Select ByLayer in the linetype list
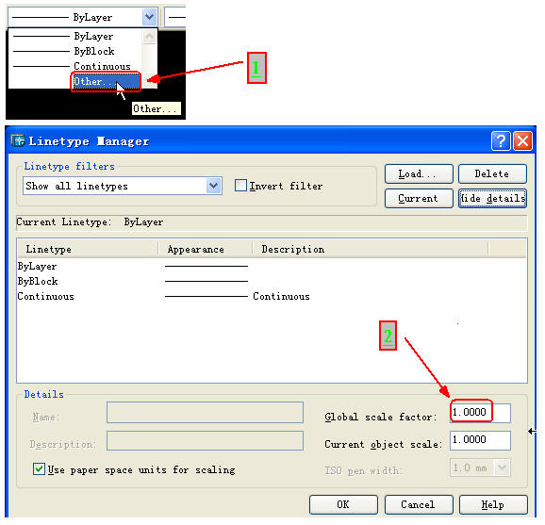The height and width of the screenshot is (525, 545). point(75,36)
